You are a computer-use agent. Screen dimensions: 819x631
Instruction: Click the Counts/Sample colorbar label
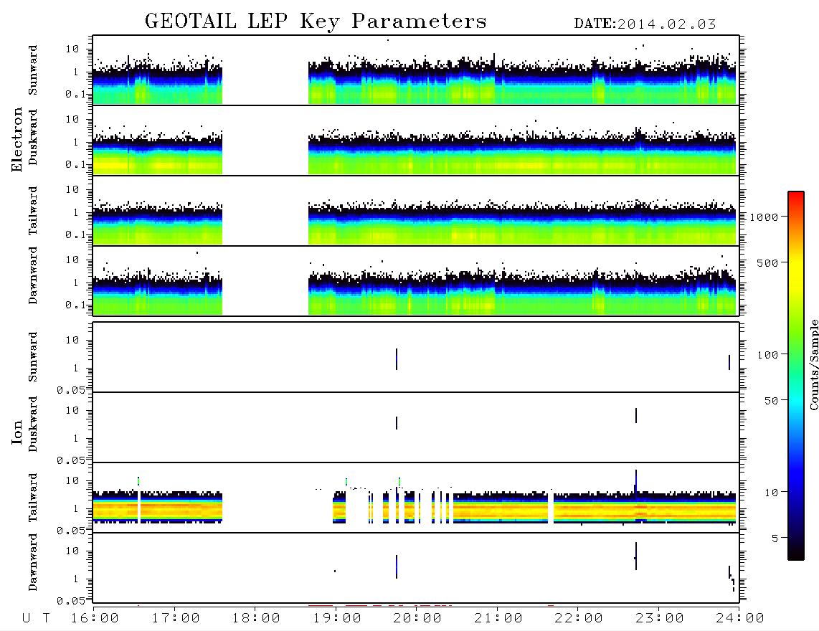click(813, 364)
